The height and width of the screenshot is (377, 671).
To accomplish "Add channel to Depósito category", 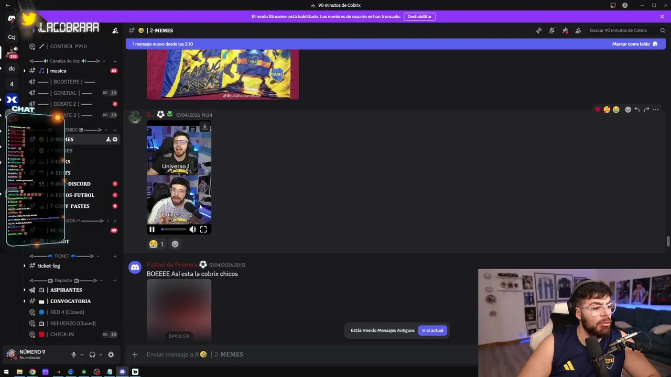I will (115, 280).
